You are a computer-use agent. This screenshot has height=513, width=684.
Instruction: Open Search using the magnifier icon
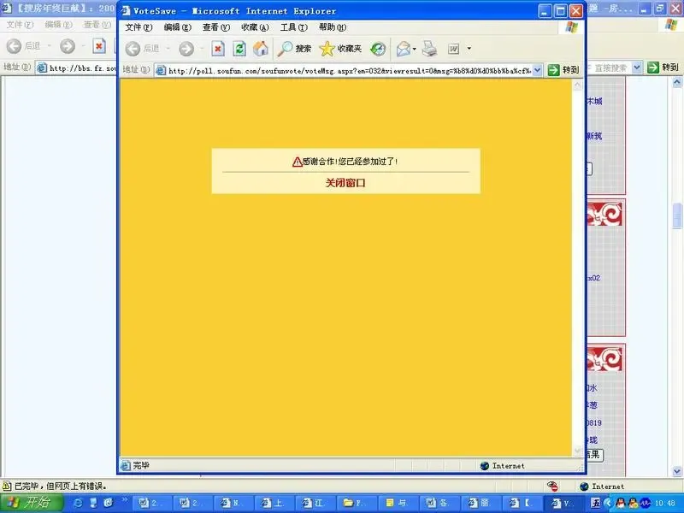[294, 49]
